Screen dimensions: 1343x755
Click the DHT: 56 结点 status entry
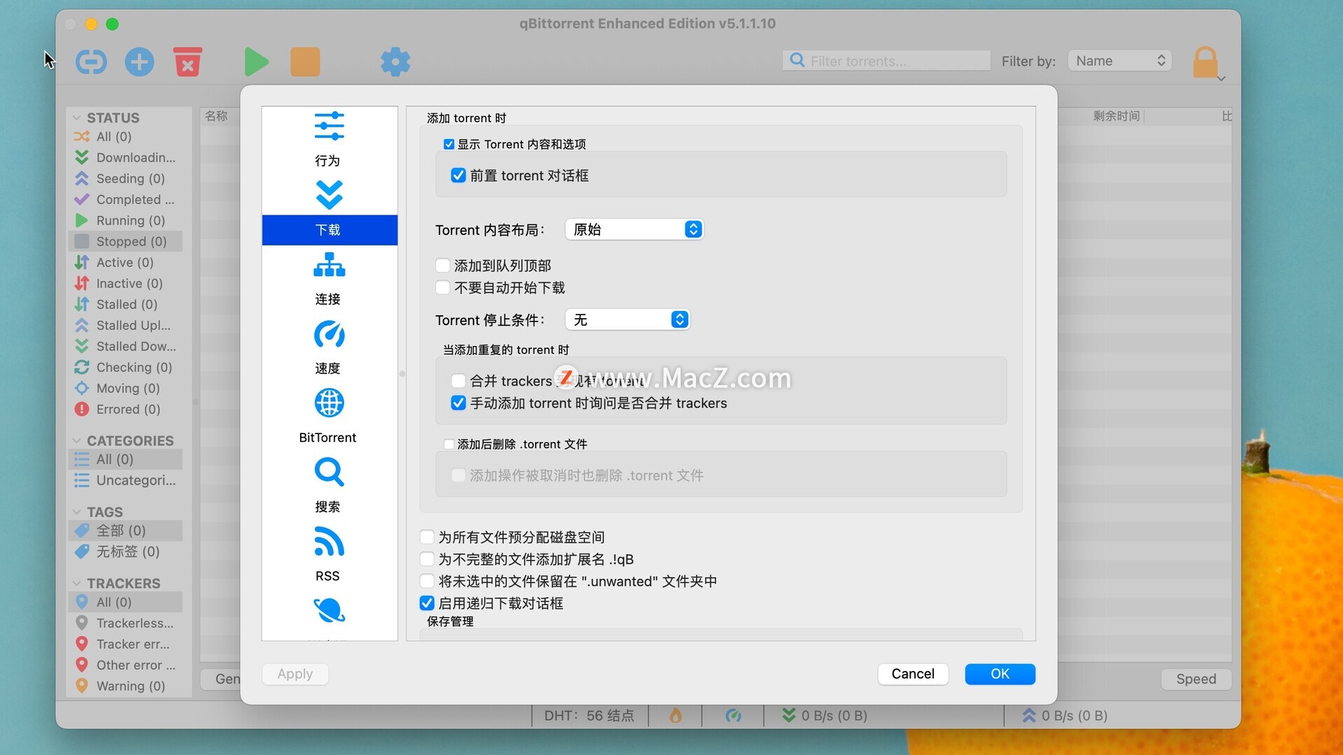pyautogui.click(x=589, y=715)
